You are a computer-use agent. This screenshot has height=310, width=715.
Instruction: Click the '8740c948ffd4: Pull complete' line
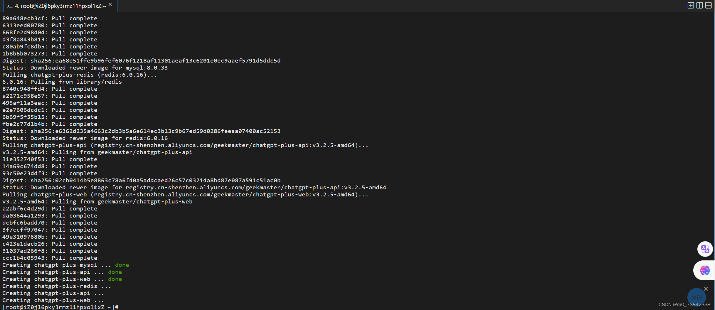point(50,89)
